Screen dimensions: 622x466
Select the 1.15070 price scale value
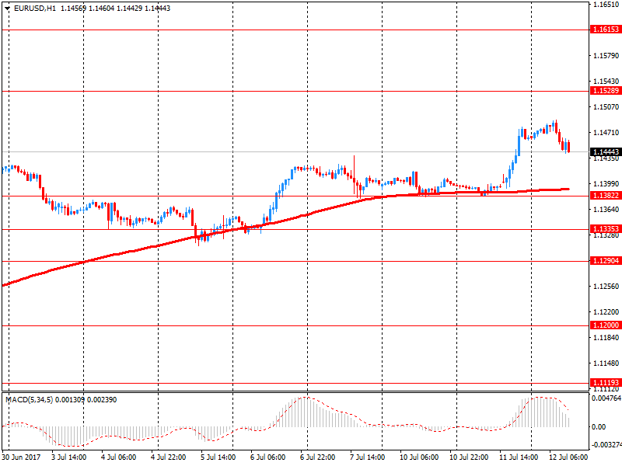click(x=606, y=106)
